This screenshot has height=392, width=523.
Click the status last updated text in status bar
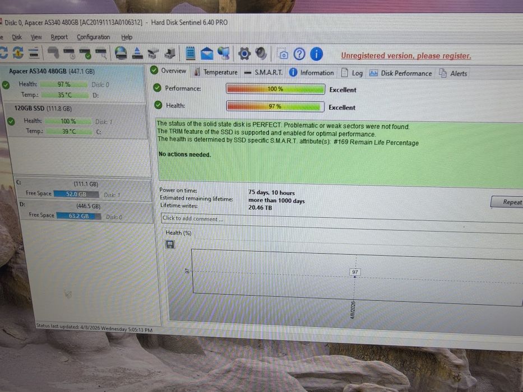click(x=94, y=328)
